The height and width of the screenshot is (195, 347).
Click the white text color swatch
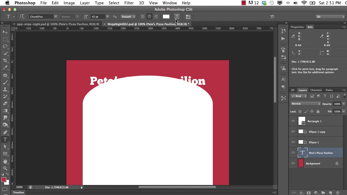[166, 17]
